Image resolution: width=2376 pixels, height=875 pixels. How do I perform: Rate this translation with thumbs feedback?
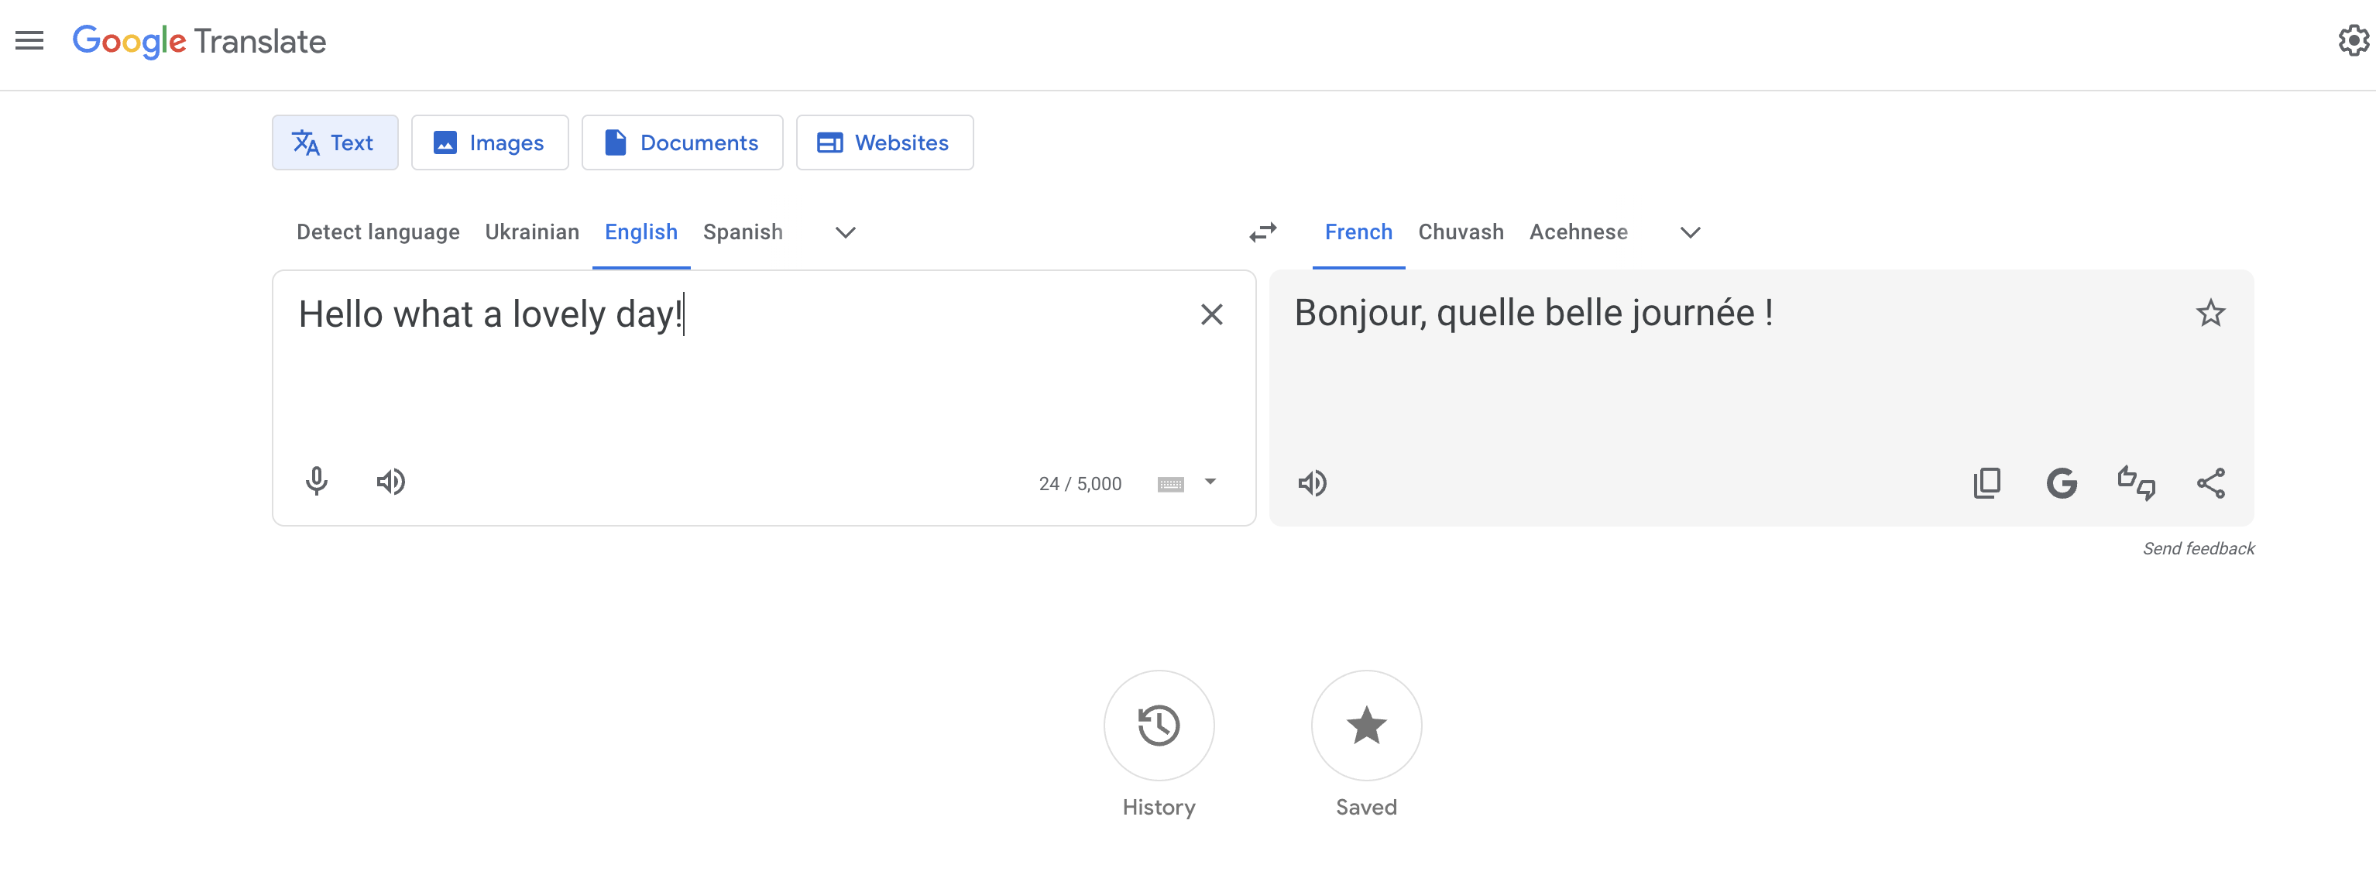2137,482
